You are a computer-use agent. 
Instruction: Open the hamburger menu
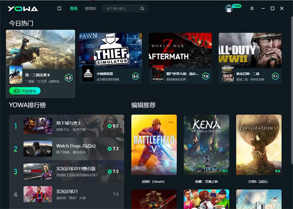coord(252,8)
